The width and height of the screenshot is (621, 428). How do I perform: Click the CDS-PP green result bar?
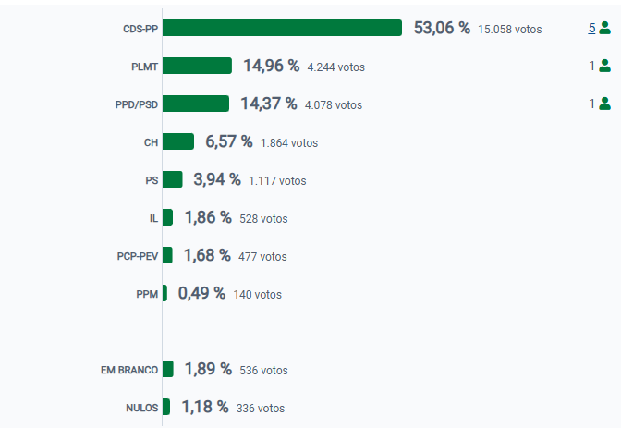(282, 28)
